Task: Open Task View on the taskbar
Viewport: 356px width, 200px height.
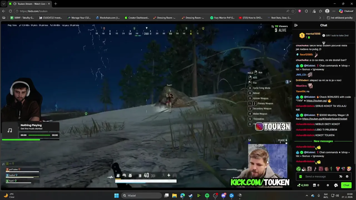Action: click(166, 196)
